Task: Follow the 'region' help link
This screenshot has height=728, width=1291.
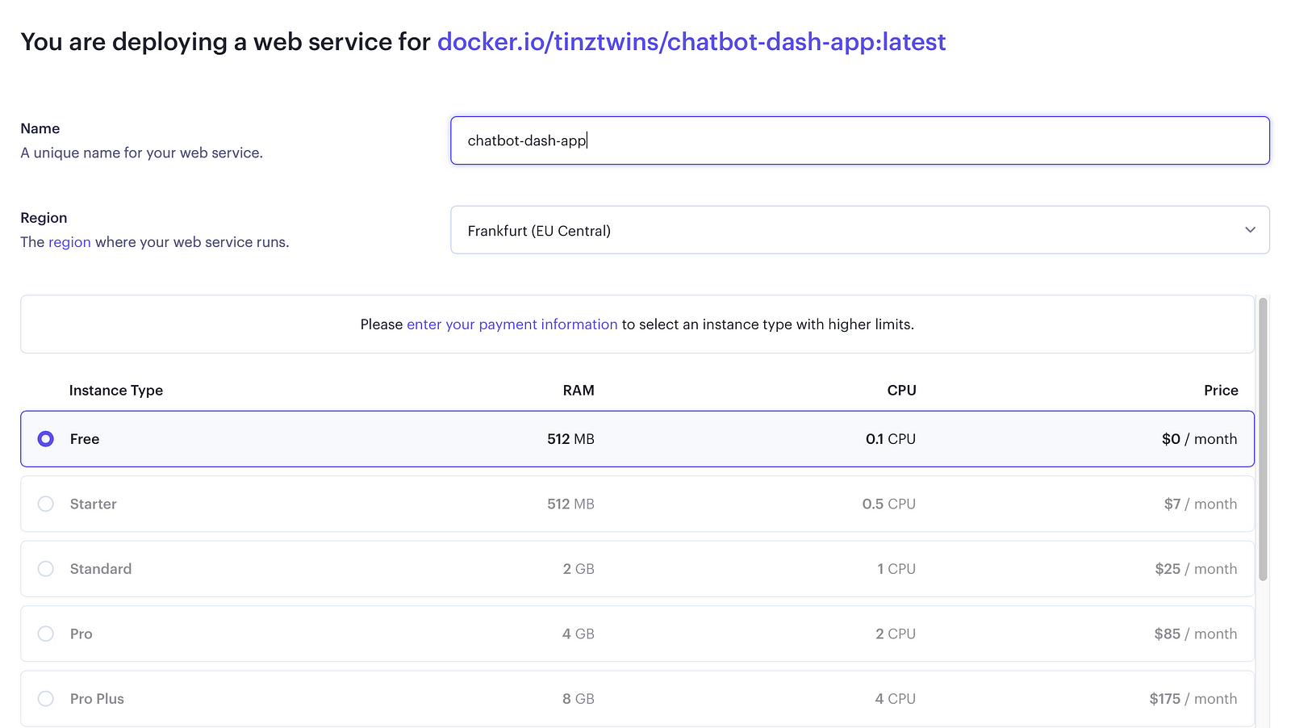Action: (69, 242)
